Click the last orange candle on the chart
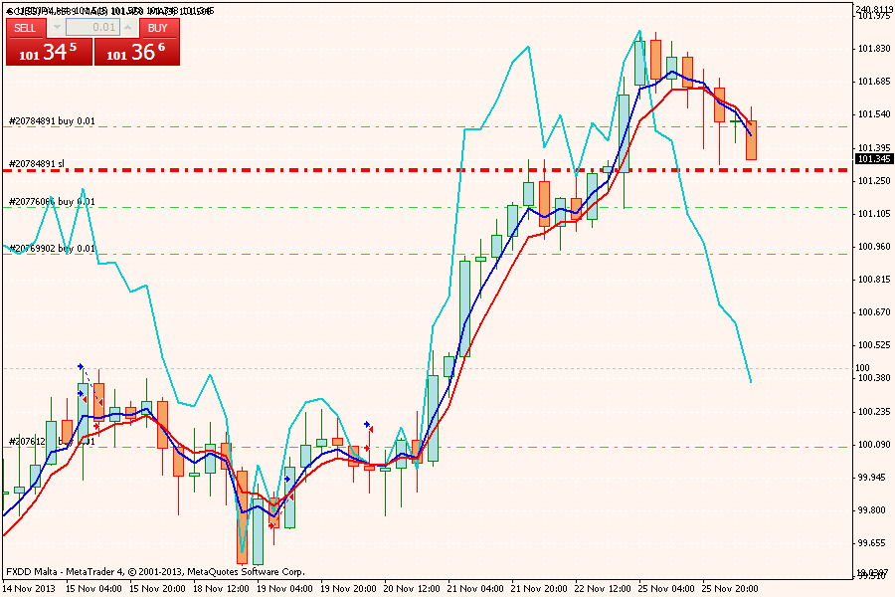The width and height of the screenshot is (895, 597). coord(751,140)
